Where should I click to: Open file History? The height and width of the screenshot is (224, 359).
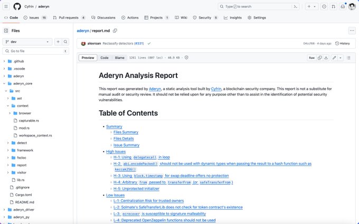(x=343, y=43)
